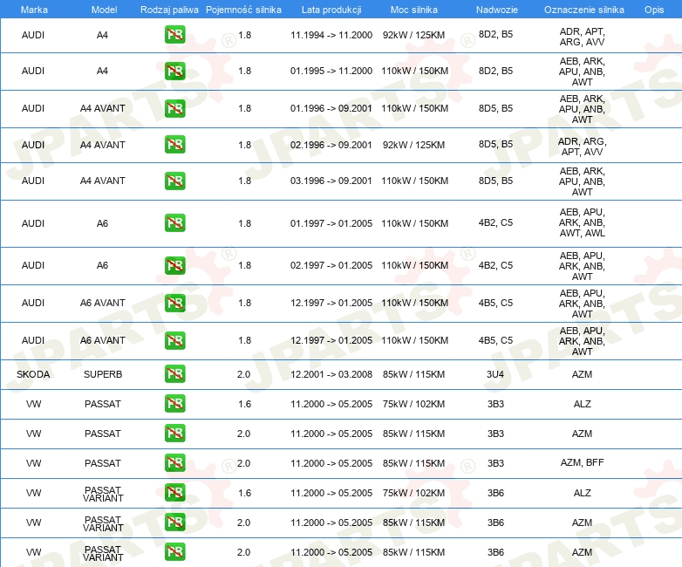Click A4 AVANT in the 03.1996 row
This screenshot has width=682, height=567.
tap(103, 181)
